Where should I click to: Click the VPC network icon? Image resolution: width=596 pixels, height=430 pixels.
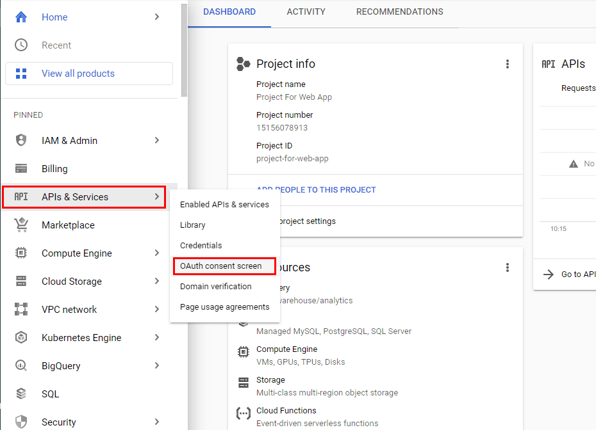21,309
